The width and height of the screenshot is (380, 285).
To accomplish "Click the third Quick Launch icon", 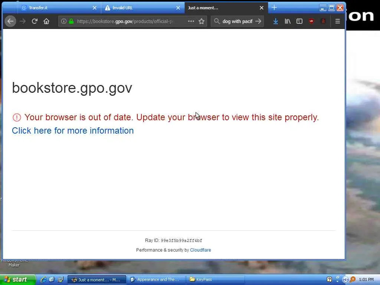I will [60, 279].
